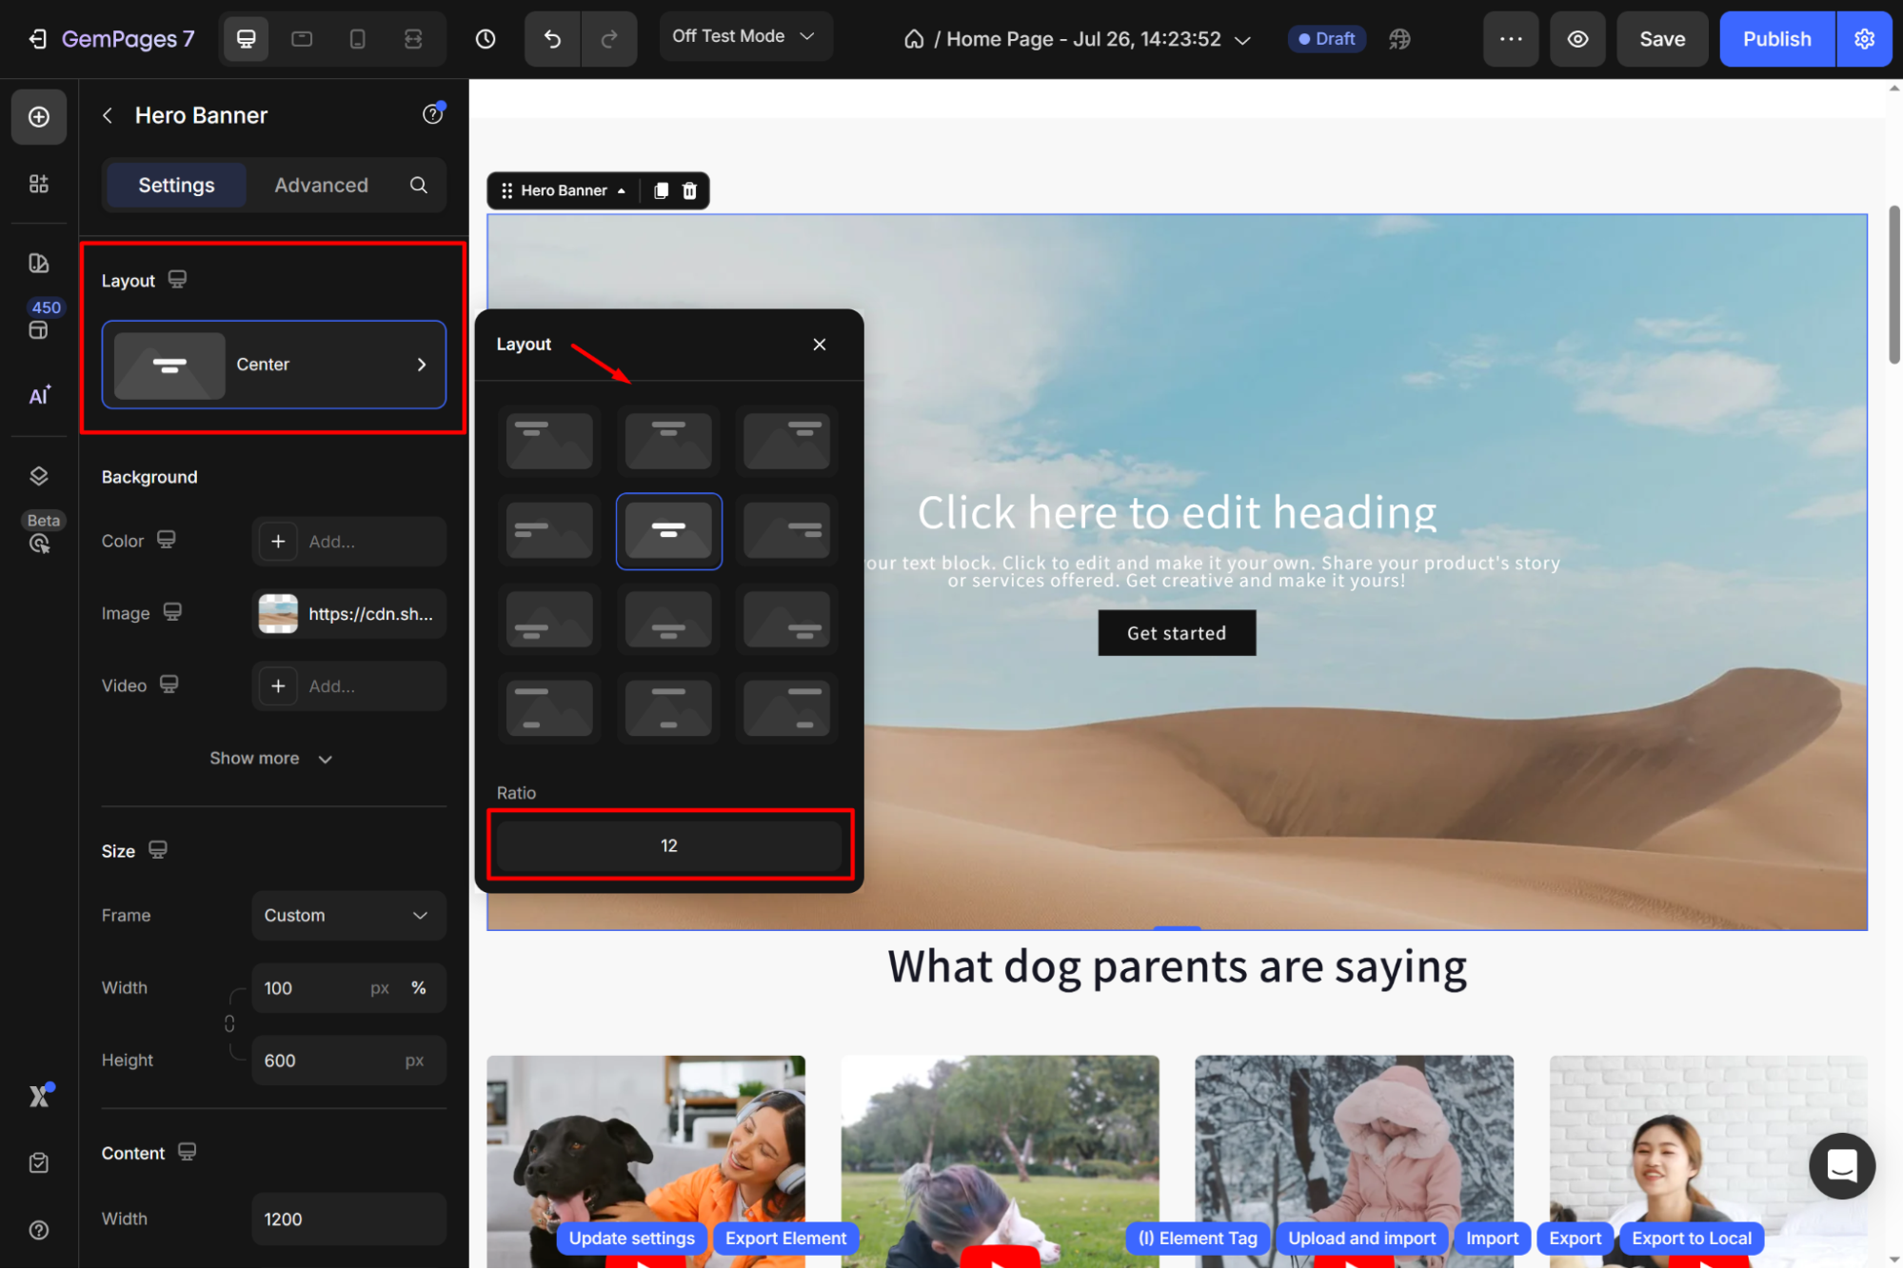Switch to tablet device view
The height and width of the screenshot is (1269, 1903).
pos(302,39)
